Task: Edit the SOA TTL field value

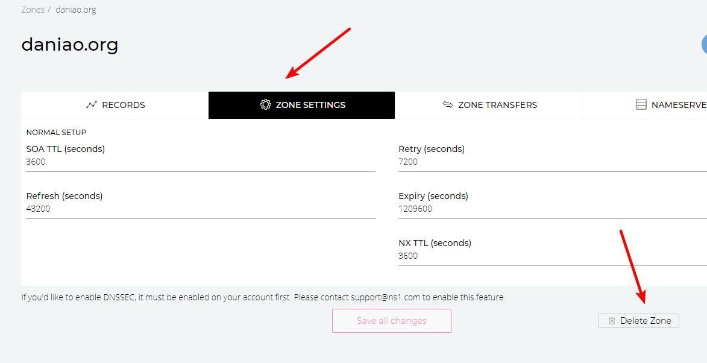Action: pos(201,162)
